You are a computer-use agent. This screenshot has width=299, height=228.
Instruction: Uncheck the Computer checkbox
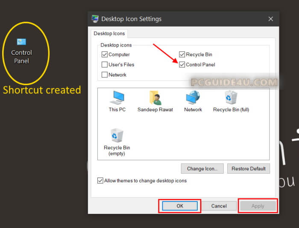[x=105, y=54]
